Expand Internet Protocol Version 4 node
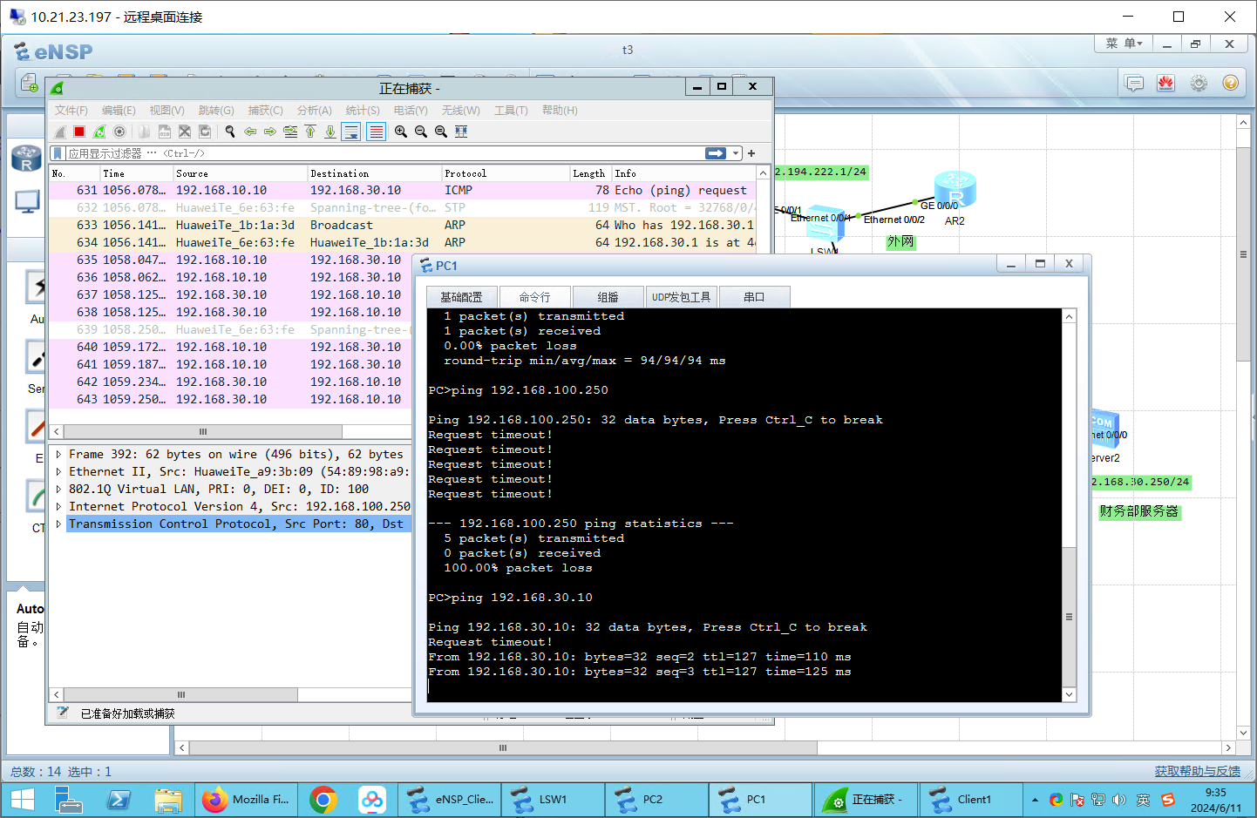The height and width of the screenshot is (818, 1257). [58, 507]
